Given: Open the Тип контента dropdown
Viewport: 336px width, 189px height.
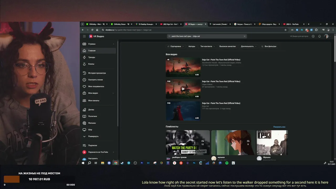Looking at the screenshot, I should (207, 46).
